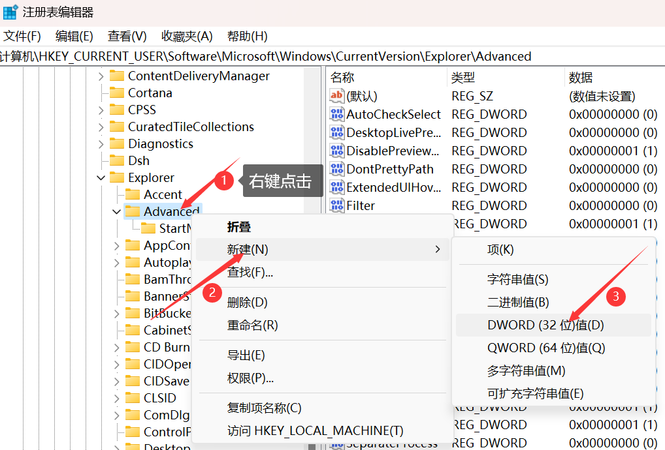This screenshot has height=450, width=665.
Task: Click the (默认) string value icon
Action: coord(337,96)
